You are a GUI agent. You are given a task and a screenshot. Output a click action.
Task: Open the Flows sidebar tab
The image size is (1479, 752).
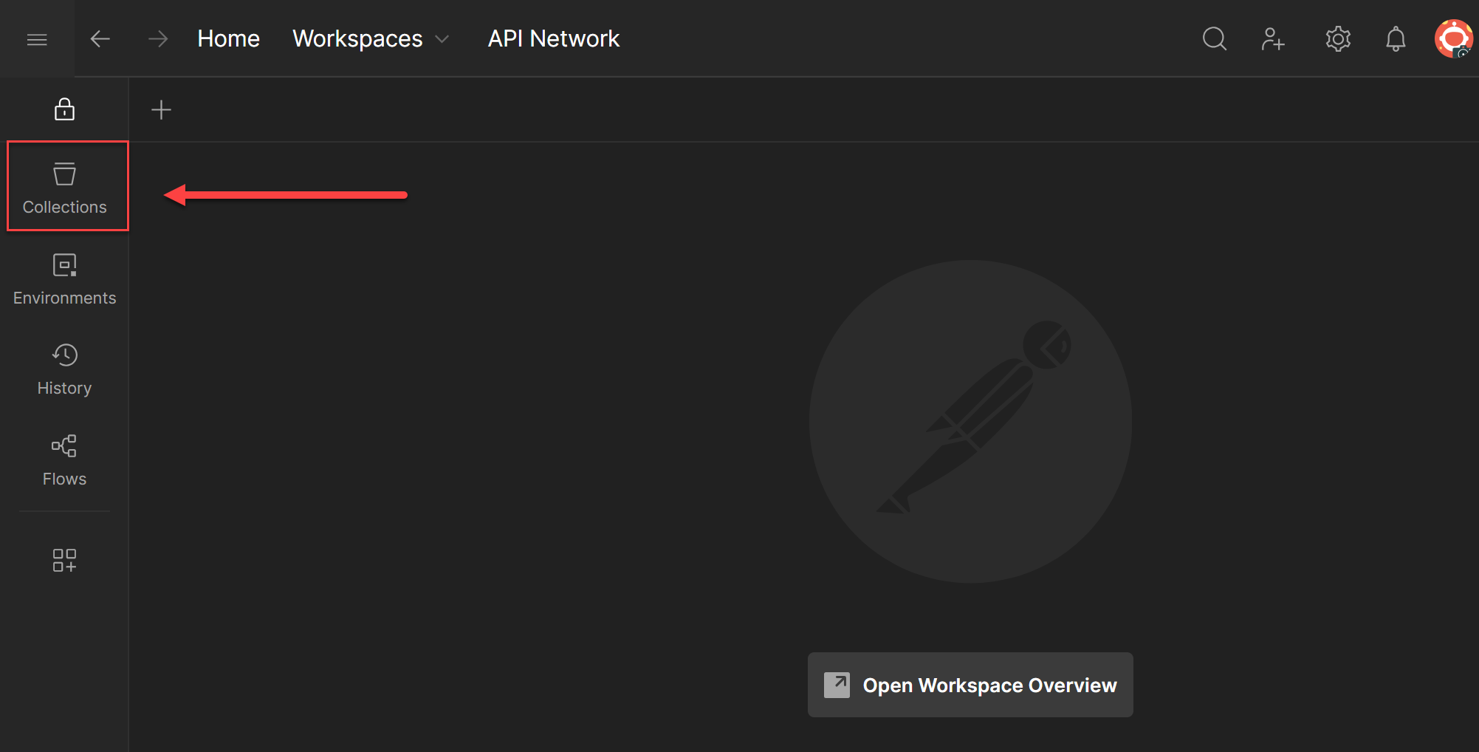(x=65, y=460)
